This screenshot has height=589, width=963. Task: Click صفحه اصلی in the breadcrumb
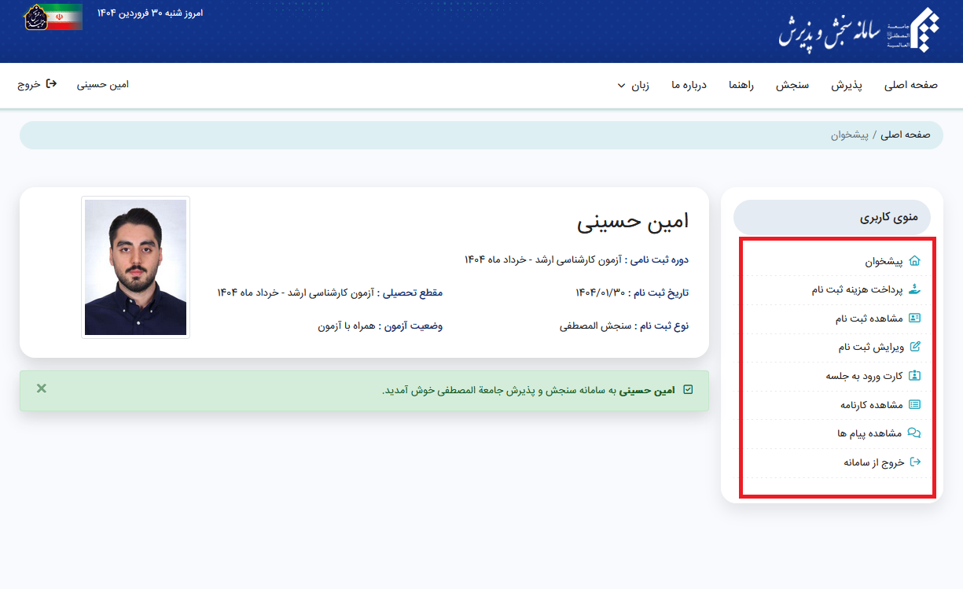pyautogui.click(x=905, y=134)
